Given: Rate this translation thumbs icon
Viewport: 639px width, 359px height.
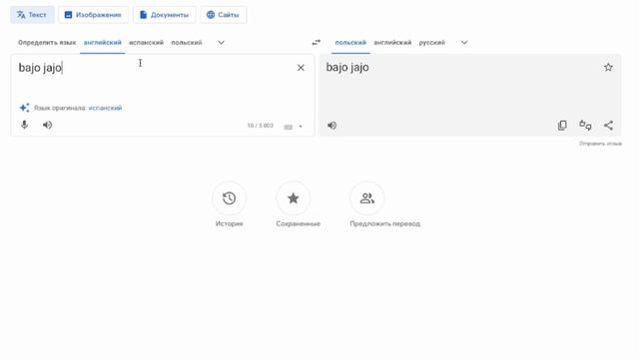Looking at the screenshot, I should 585,126.
